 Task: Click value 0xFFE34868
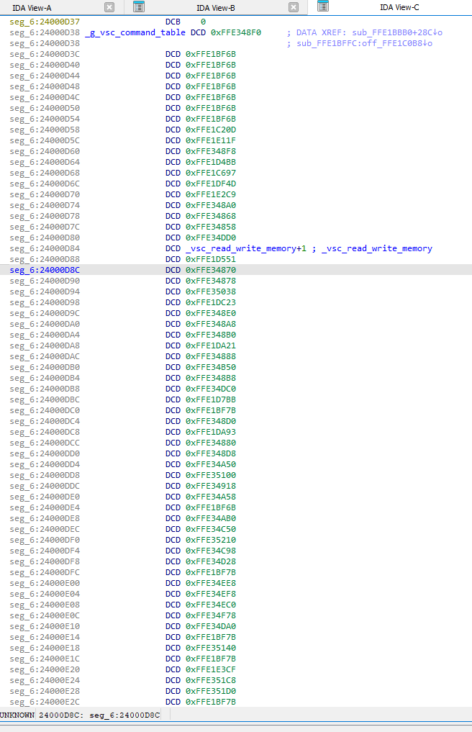pyautogui.click(x=211, y=216)
